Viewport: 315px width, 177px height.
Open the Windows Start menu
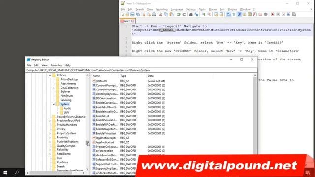pyautogui.click(x=5, y=173)
